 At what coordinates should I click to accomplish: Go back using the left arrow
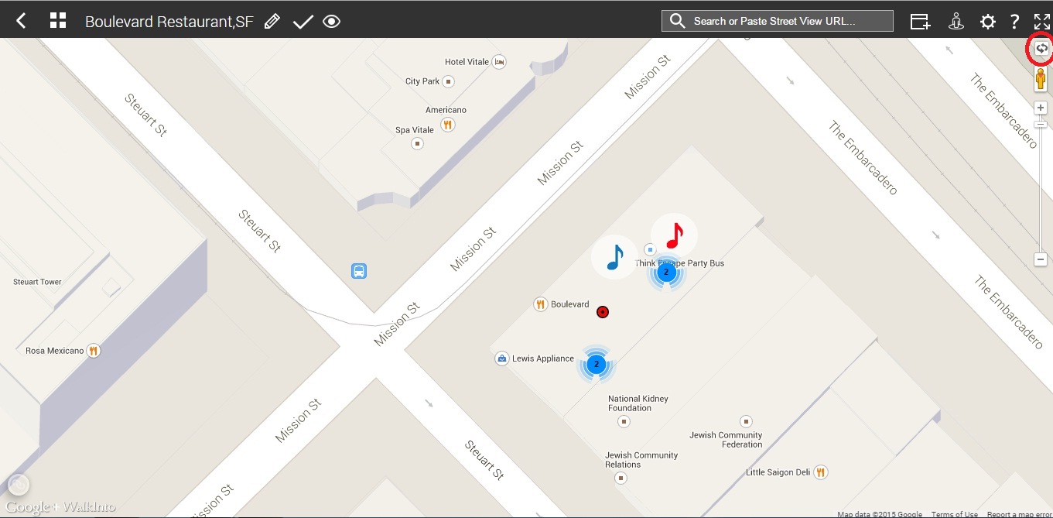click(21, 21)
